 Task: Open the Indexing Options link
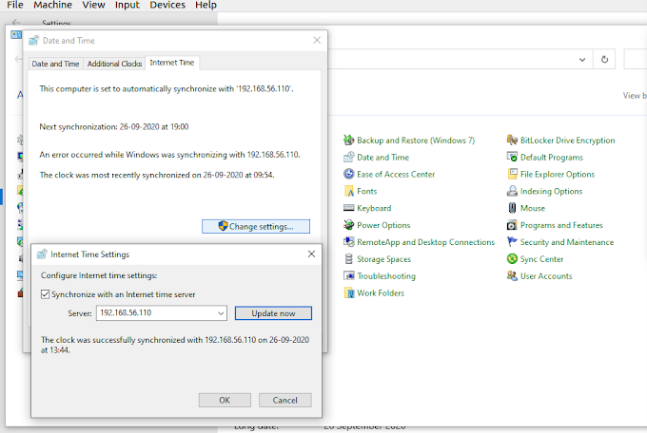pyautogui.click(x=551, y=191)
